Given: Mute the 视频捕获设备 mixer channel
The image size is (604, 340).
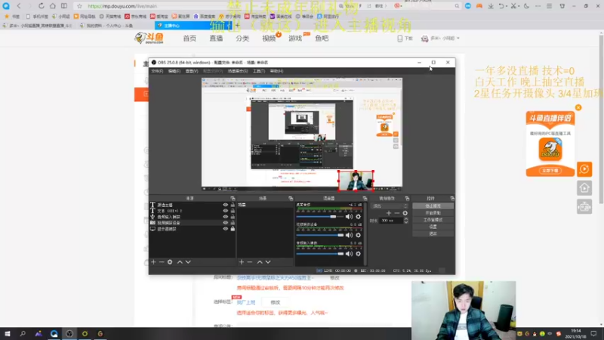Looking at the screenshot, I should pos(349,235).
